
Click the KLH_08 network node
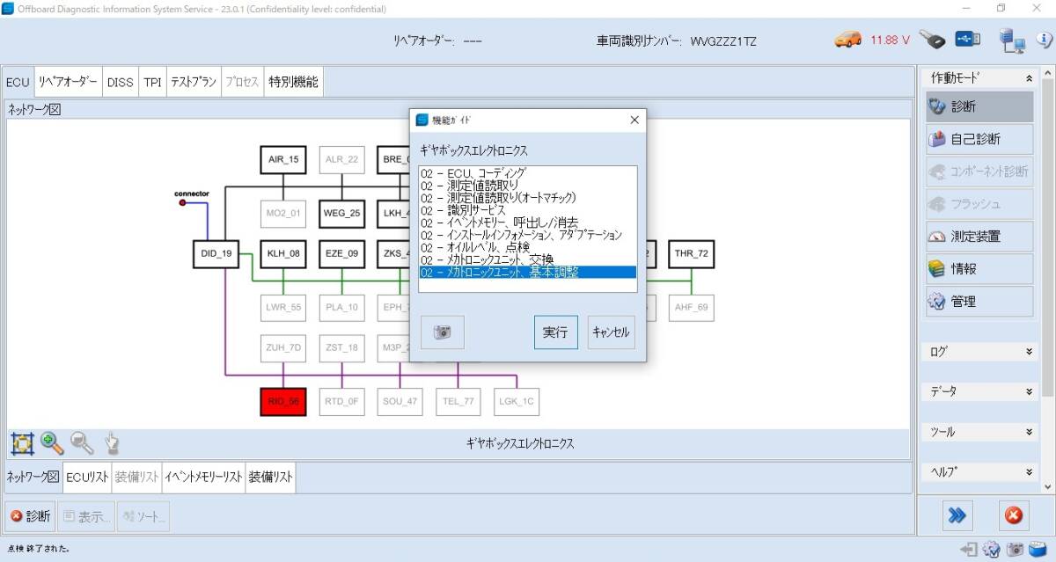click(x=283, y=253)
